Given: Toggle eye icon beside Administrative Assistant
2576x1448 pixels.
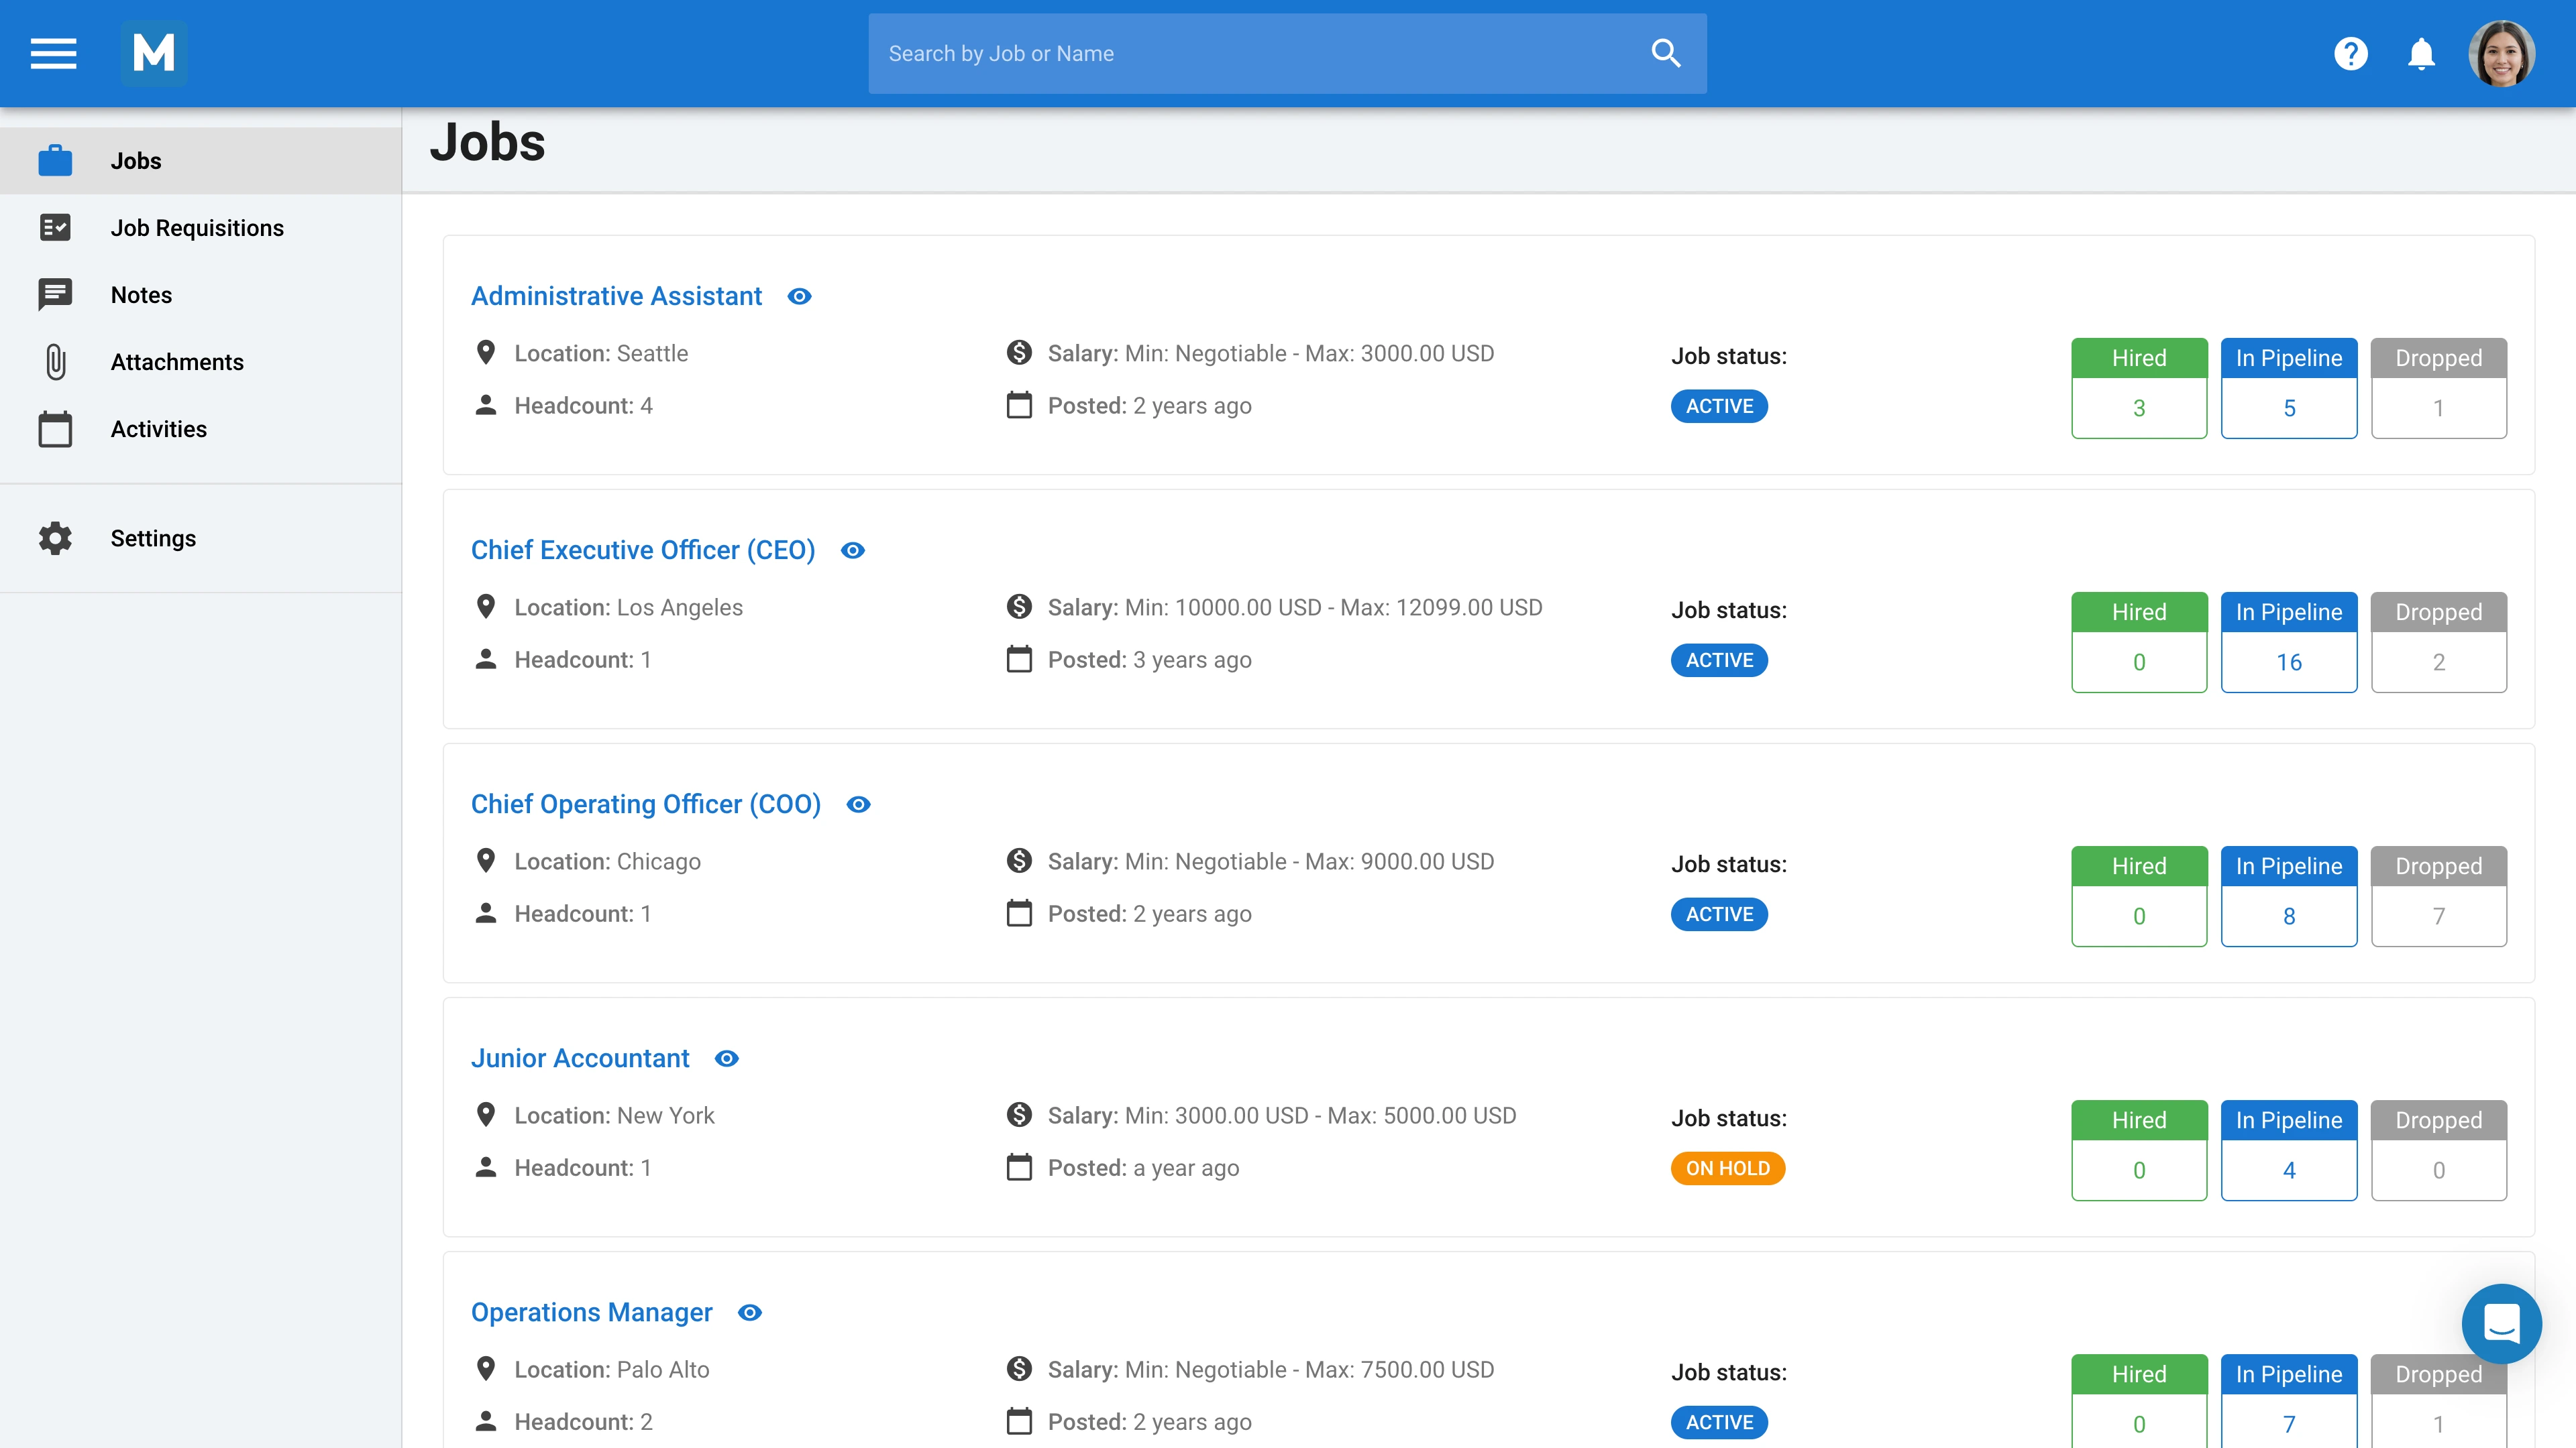Looking at the screenshot, I should [799, 296].
